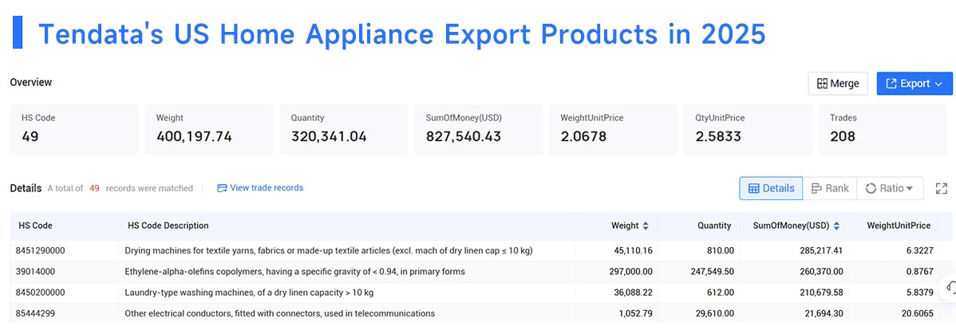Click the HS Code Description column header

[168, 226]
